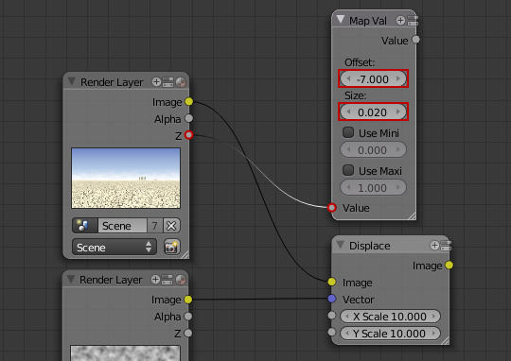Click the X Scale 10.000 slider field
511x361 pixels.
(390, 316)
